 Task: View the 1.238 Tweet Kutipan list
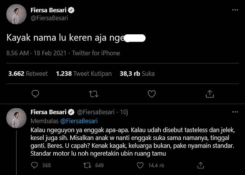tap(84, 74)
